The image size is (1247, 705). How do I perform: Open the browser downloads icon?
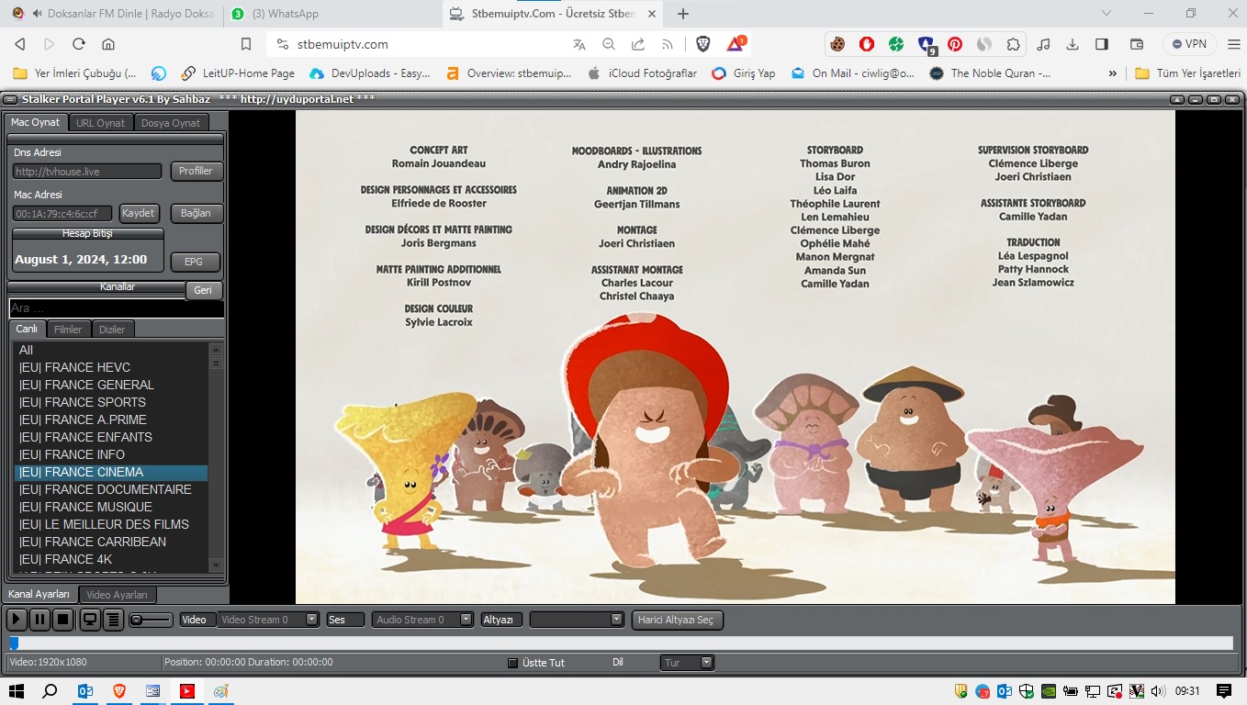point(1073,44)
